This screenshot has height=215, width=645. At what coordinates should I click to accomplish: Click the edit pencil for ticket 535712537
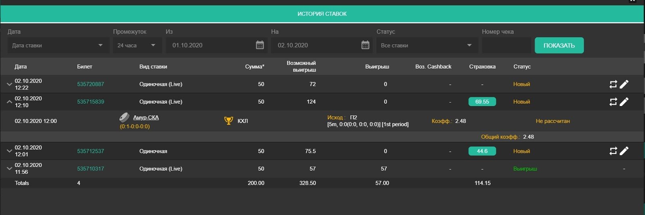pyautogui.click(x=624, y=151)
